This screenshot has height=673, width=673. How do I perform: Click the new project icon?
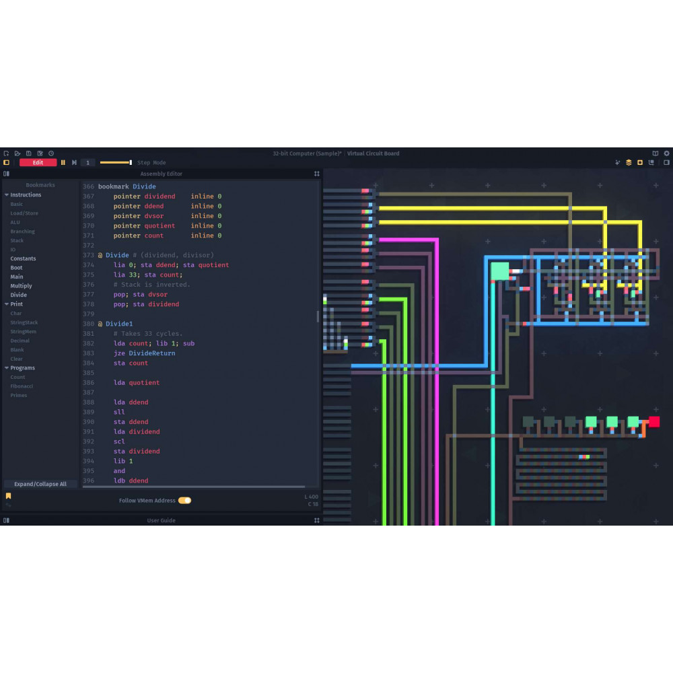(6, 153)
